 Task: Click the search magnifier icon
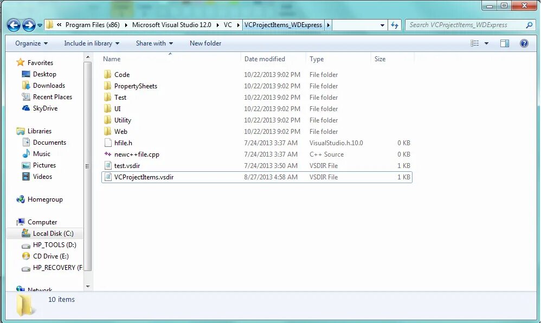coord(529,25)
